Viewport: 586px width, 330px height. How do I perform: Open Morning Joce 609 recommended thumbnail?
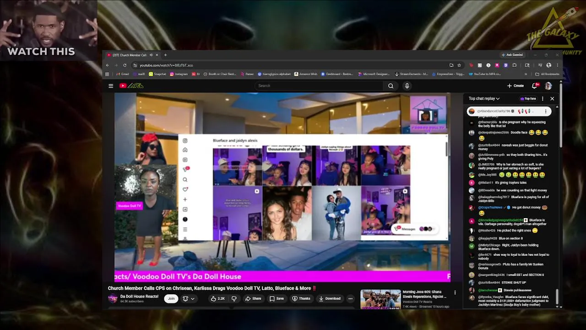point(380,299)
